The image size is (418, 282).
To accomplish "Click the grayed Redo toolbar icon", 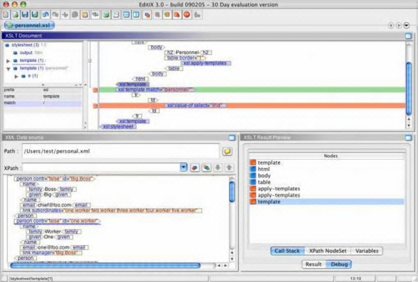I will point(55,14).
